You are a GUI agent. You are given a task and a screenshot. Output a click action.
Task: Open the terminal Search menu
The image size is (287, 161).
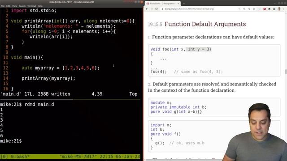click(22, 6)
